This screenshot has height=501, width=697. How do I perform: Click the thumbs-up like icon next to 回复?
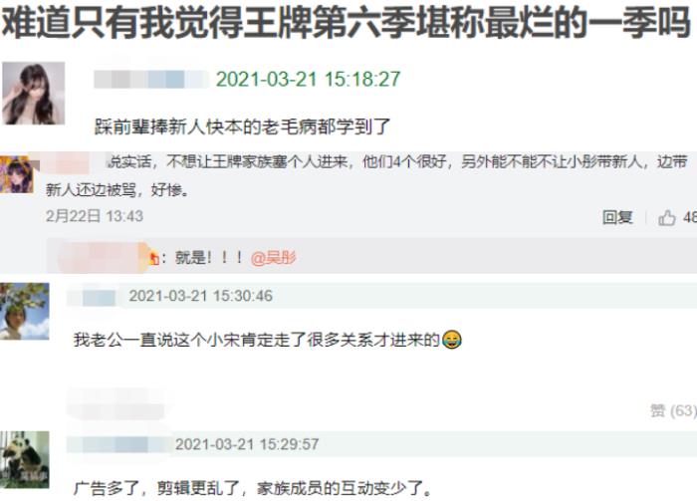[667, 218]
